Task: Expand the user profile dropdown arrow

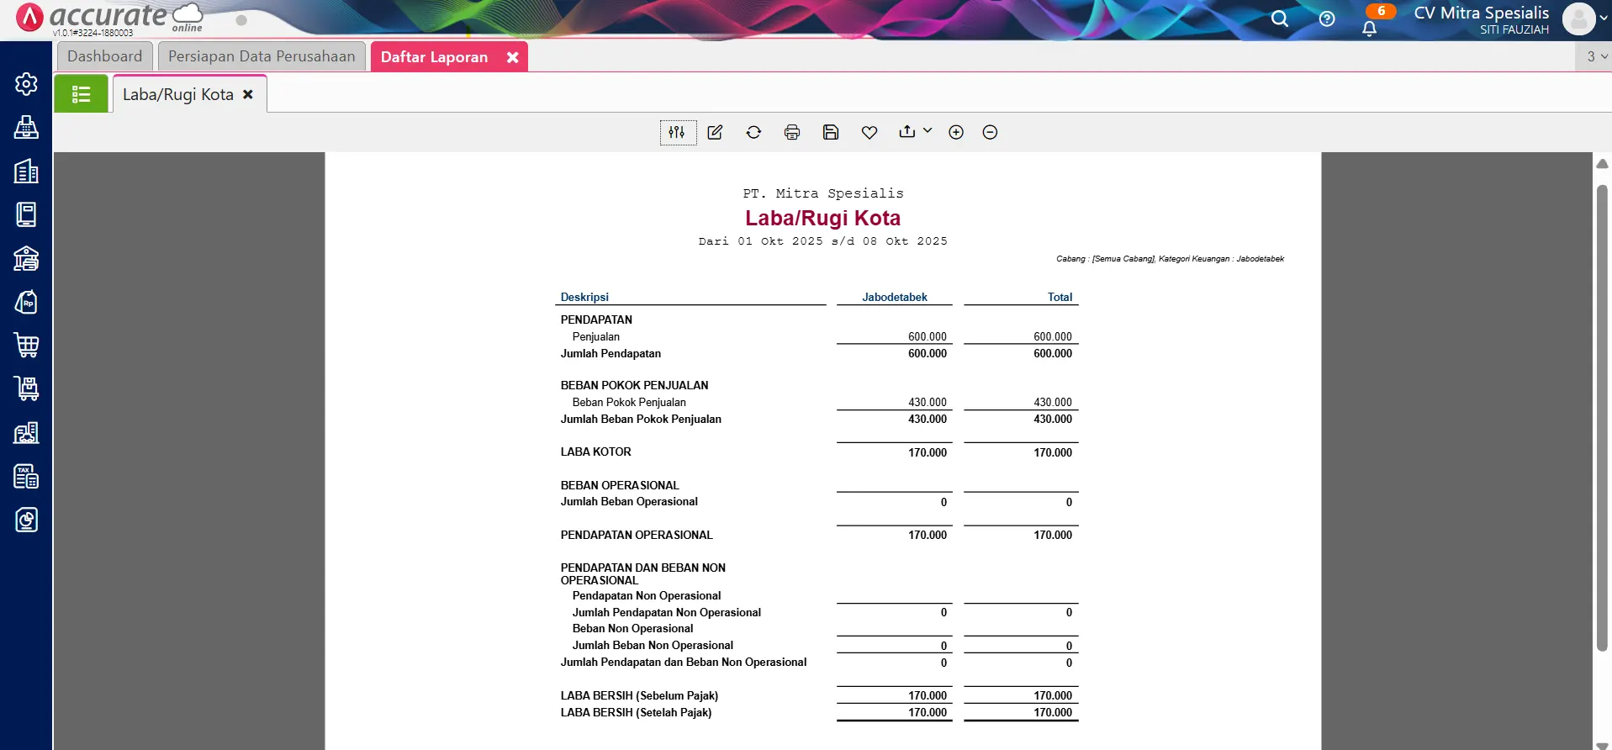Action: [x=1604, y=18]
